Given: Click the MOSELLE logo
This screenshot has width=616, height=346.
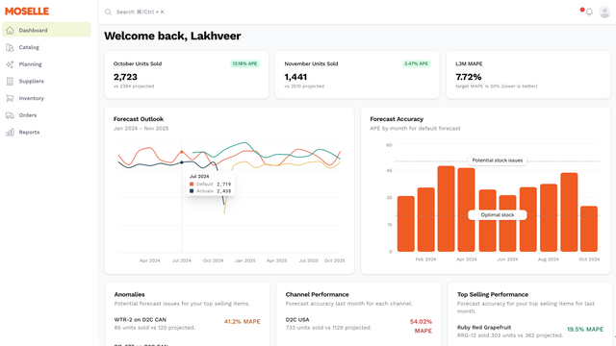Looking at the screenshot, I should pos(27,12).
